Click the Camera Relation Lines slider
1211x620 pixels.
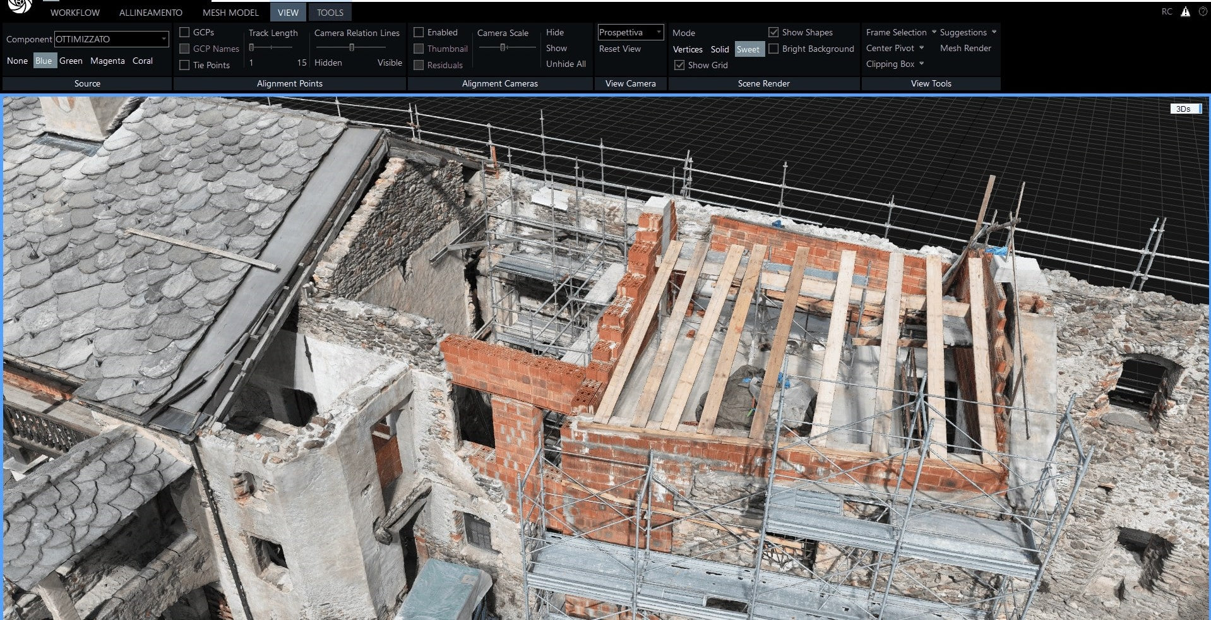pos(352,47)
